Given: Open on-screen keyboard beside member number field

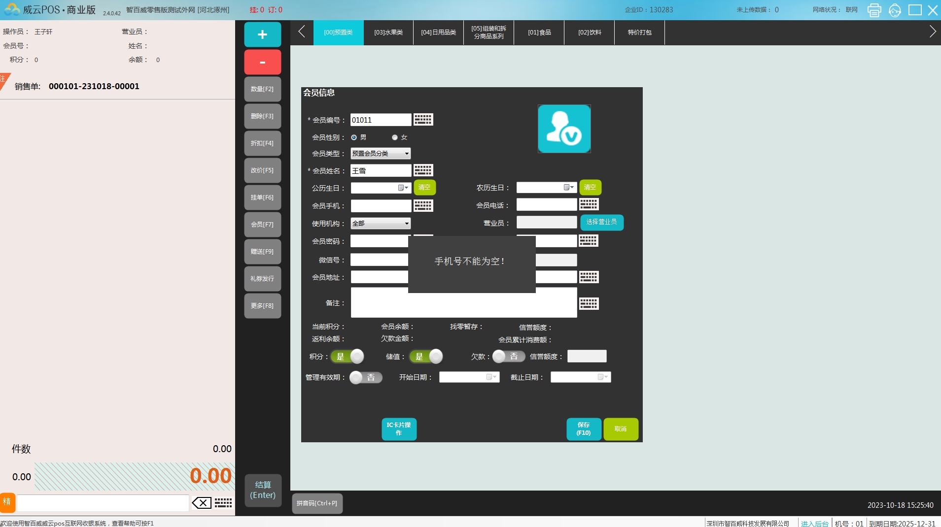Looking at the screenshot, I should click(423, 120).
